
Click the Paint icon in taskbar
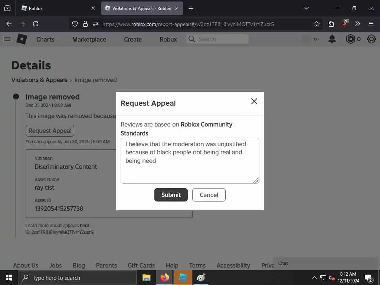(x=201, y=278)
